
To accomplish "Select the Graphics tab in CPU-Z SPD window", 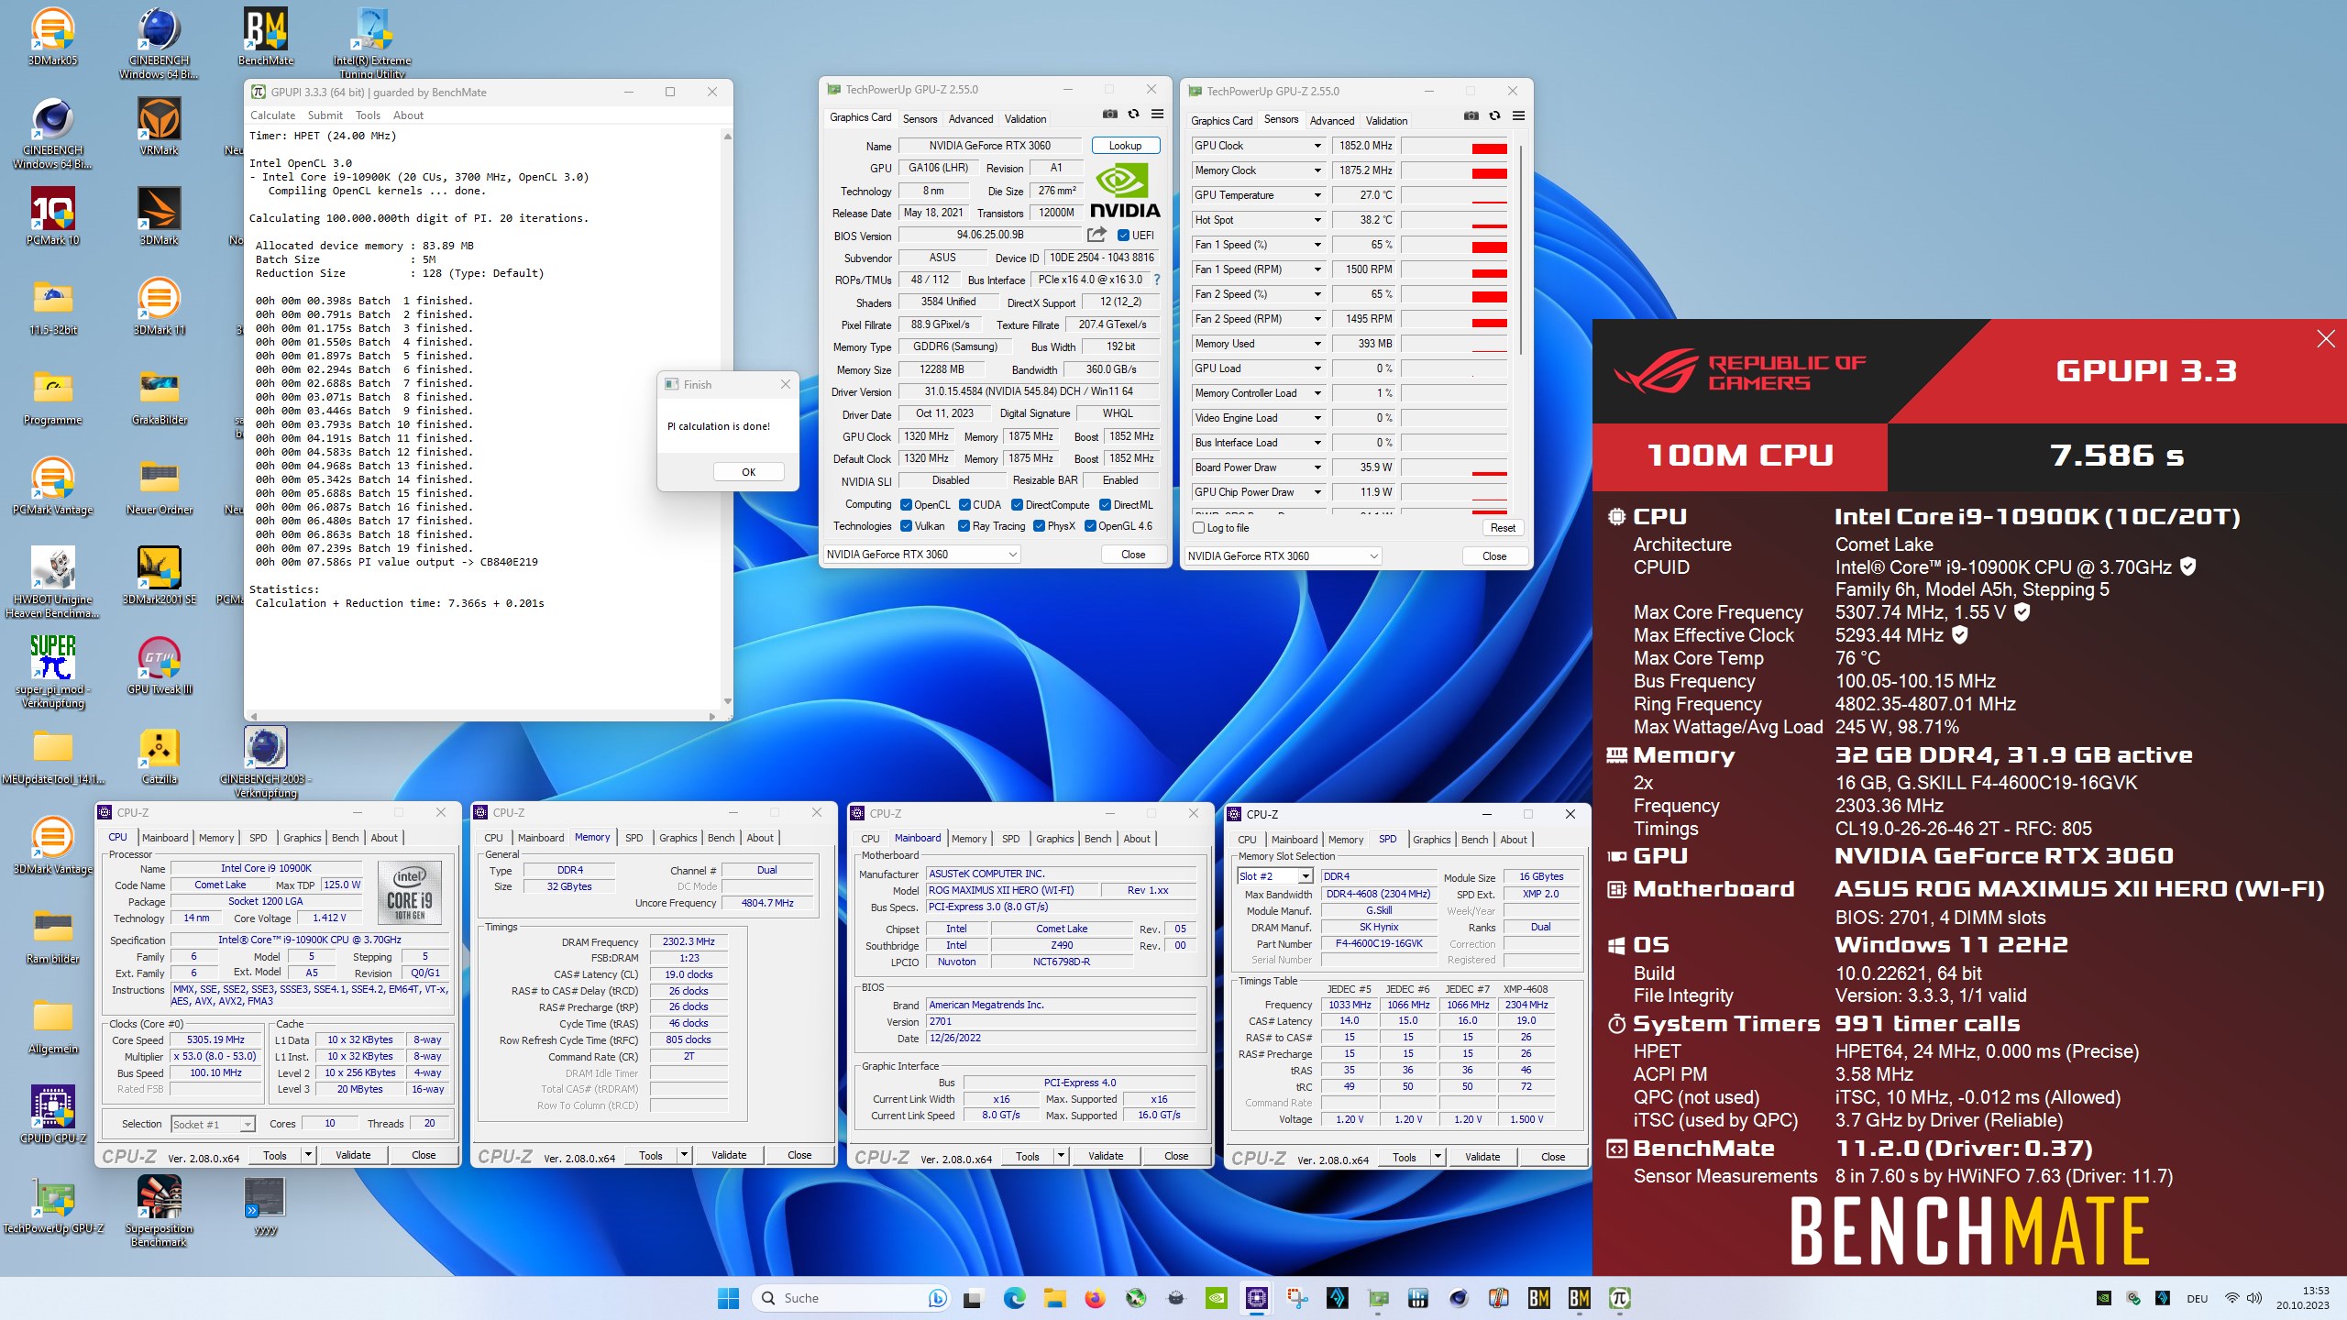I will pyautogui.click(x=1431, y=840).
